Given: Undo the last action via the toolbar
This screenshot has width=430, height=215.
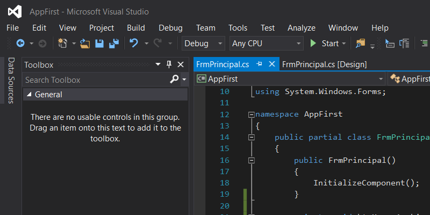Looking at the screenshot, I should pos(134,44).
